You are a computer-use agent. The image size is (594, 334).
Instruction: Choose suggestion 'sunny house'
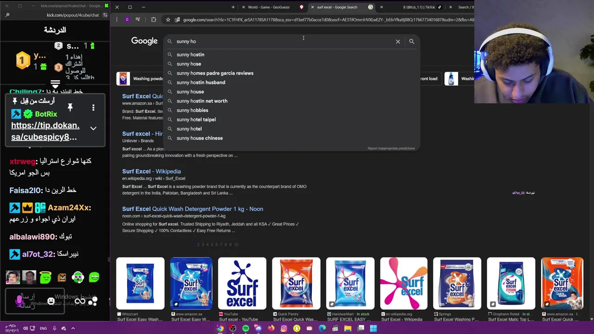(291, 92)
